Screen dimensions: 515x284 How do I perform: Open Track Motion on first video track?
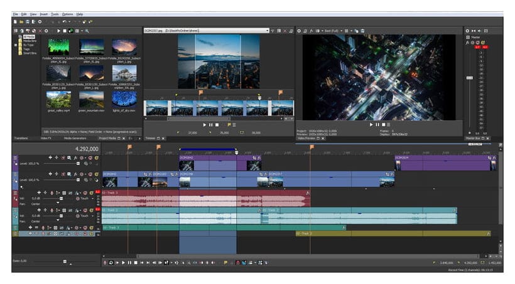pos(69,158)
